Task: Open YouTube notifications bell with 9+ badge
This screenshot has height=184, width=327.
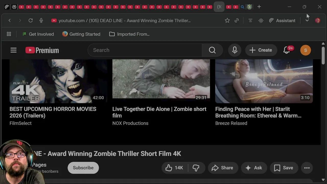Action: (x=287, y=50)
